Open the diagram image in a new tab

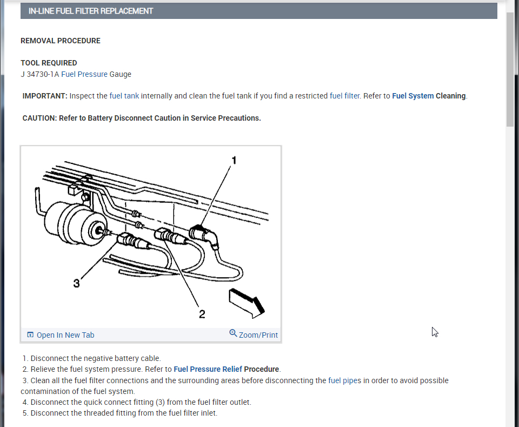pos(65,335)
